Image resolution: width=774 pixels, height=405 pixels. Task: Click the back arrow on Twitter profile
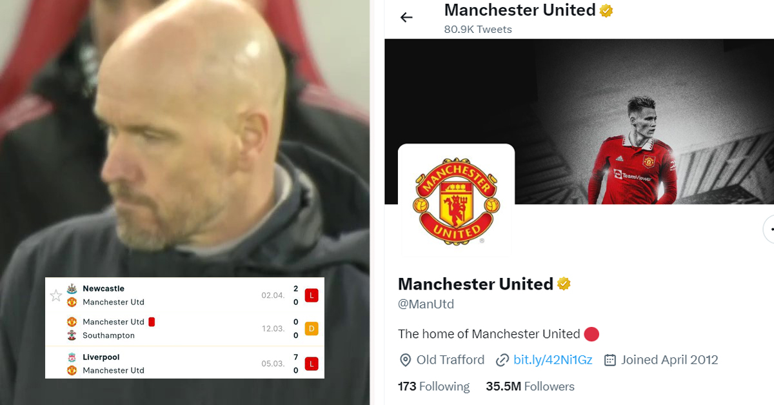406,17
